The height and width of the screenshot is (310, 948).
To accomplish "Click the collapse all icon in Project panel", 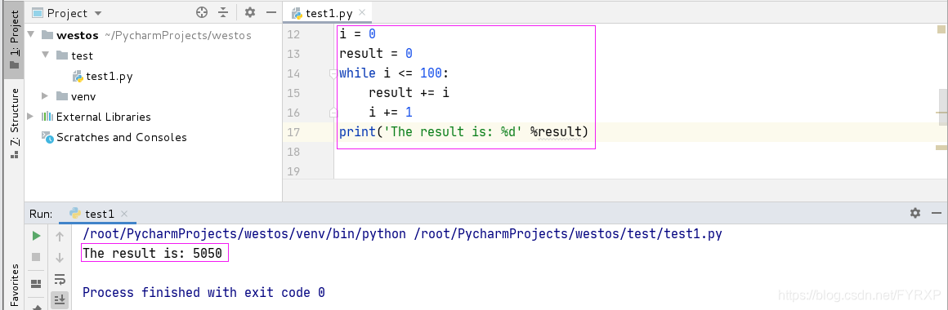I will click(223, 13).
